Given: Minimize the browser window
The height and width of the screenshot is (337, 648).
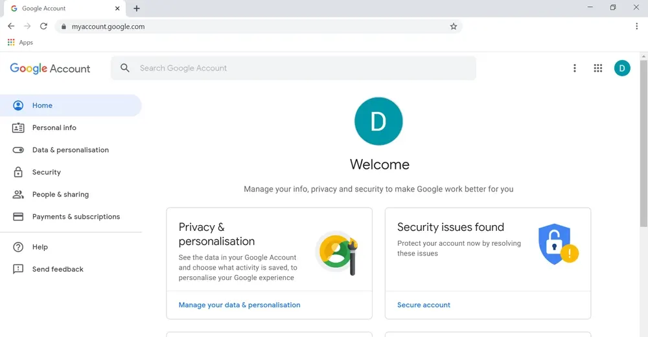Looking at the screenshot, I should (590, 7).
